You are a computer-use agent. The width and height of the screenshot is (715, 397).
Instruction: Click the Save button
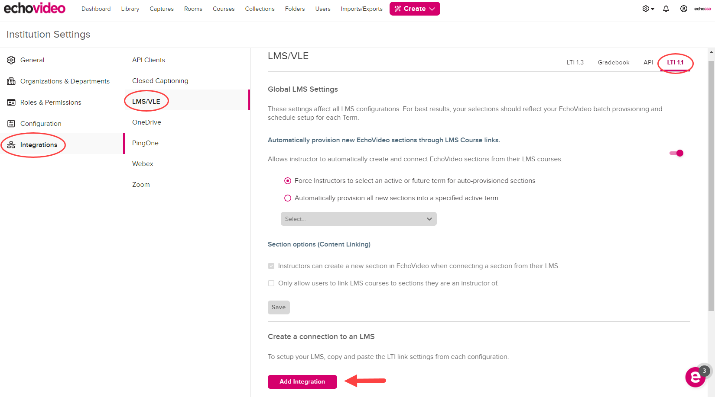point(279,307)
